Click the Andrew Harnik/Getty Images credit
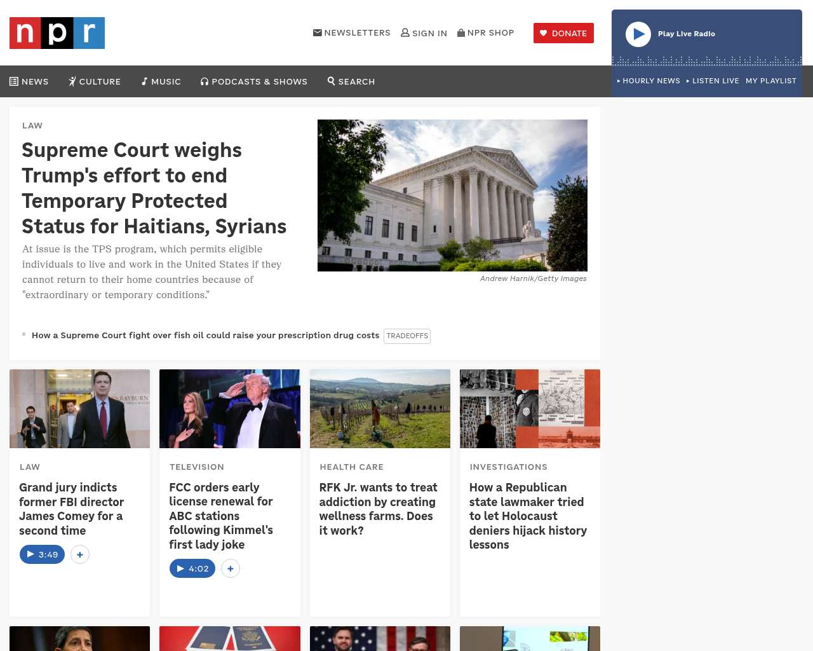This screenshot has height=651, width=813. point(534,278)
